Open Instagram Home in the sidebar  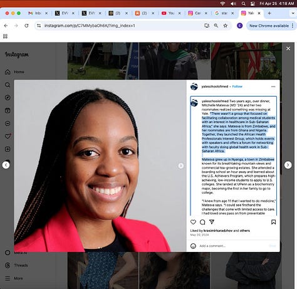tap(14, 72)
